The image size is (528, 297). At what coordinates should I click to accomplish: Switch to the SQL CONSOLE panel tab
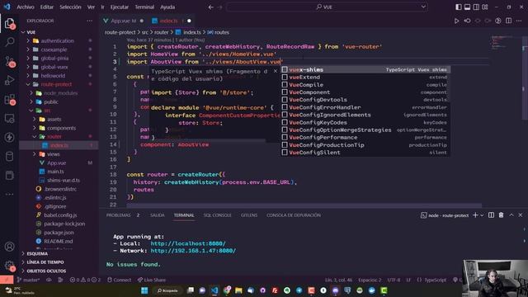[217, 215]
